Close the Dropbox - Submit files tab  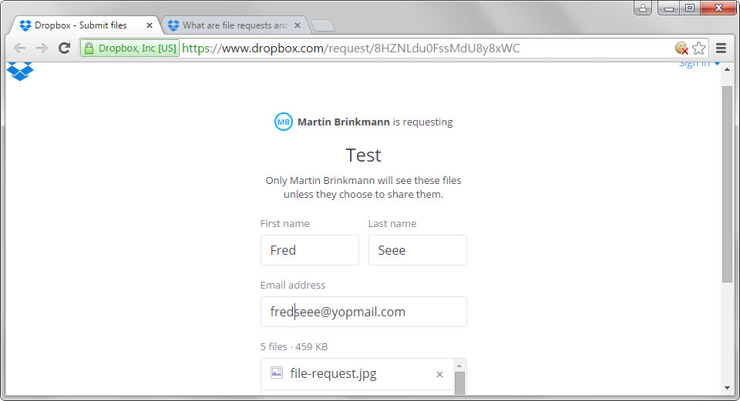point(149,25)
